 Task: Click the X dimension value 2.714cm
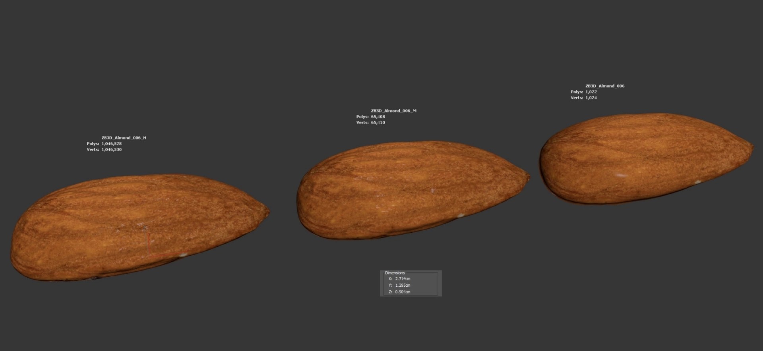point(403,279)
